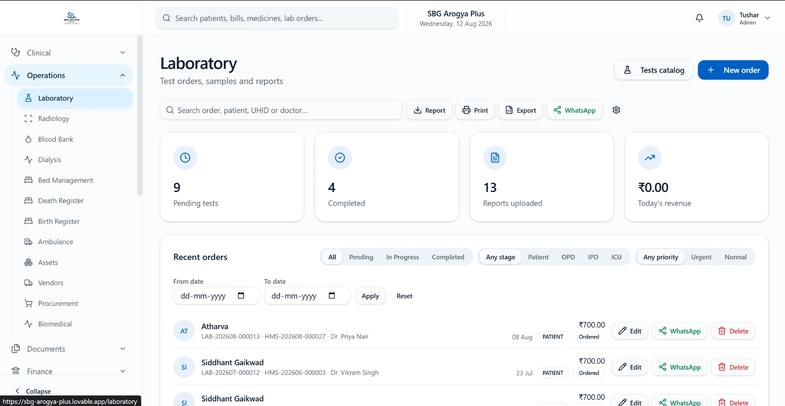Click the Completed checkmark icon
Image resolution: width=785 pixels, height=406 pixels.
(x=340, y=158)
